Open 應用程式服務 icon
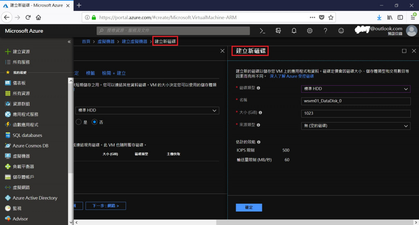419x225 pixels. coord(8,114)
